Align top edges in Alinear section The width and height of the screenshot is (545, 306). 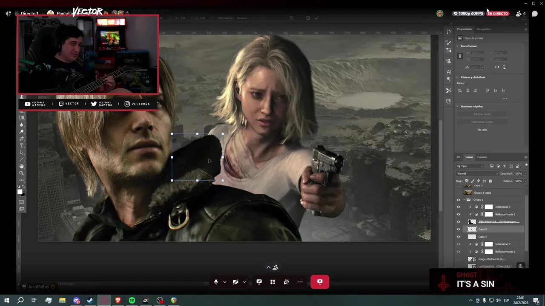488,91
